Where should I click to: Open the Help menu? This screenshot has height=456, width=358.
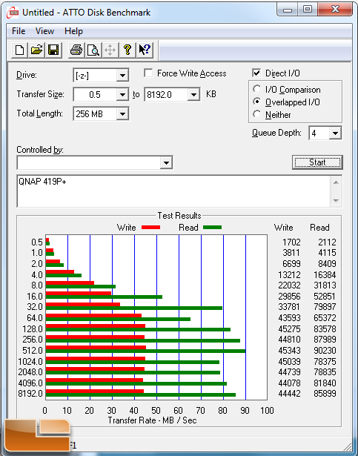(x=73, y=31)
